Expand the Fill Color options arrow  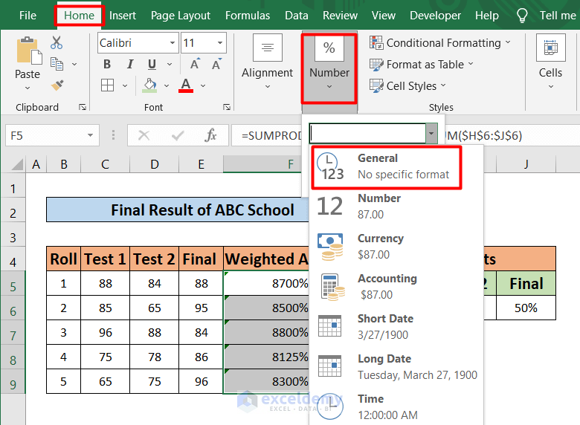[x=167, y=85]
